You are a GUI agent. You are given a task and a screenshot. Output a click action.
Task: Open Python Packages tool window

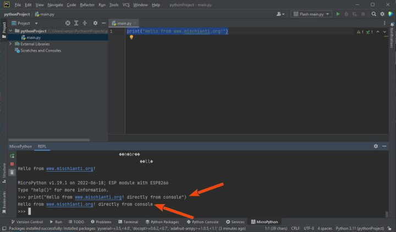[x=164, y=222]
